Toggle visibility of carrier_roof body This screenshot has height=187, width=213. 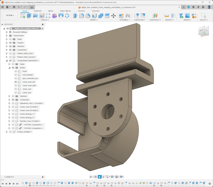pyautogui.click(x=15, y=89)
